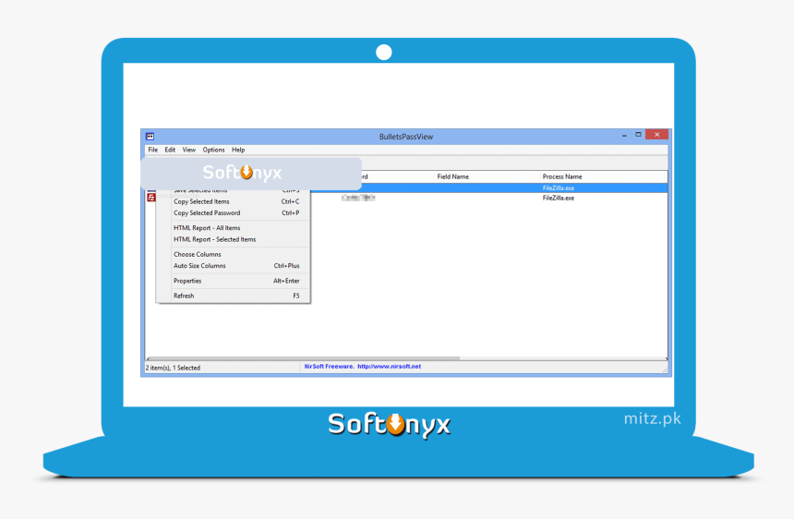Open Choose Columns dialog
794x519 pixels.
pos(234,254)
